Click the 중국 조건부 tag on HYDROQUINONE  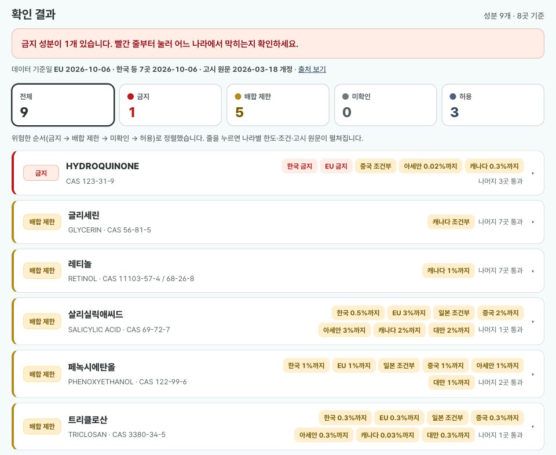375,166
